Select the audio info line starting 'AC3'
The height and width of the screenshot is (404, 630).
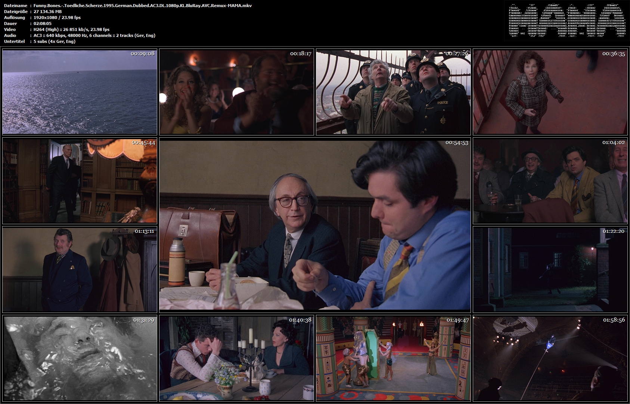94,35
